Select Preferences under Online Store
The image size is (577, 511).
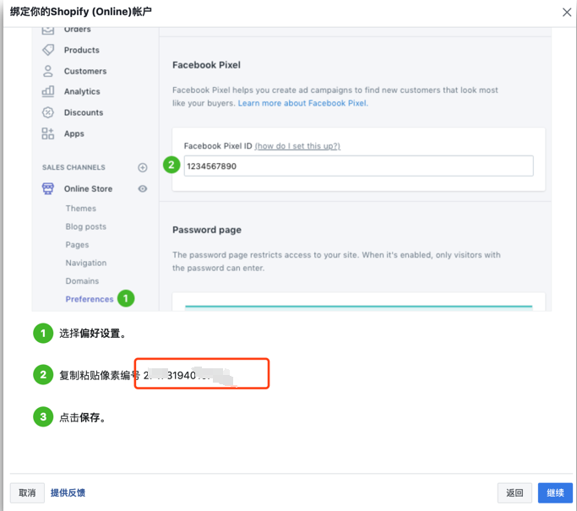(90, 299)
